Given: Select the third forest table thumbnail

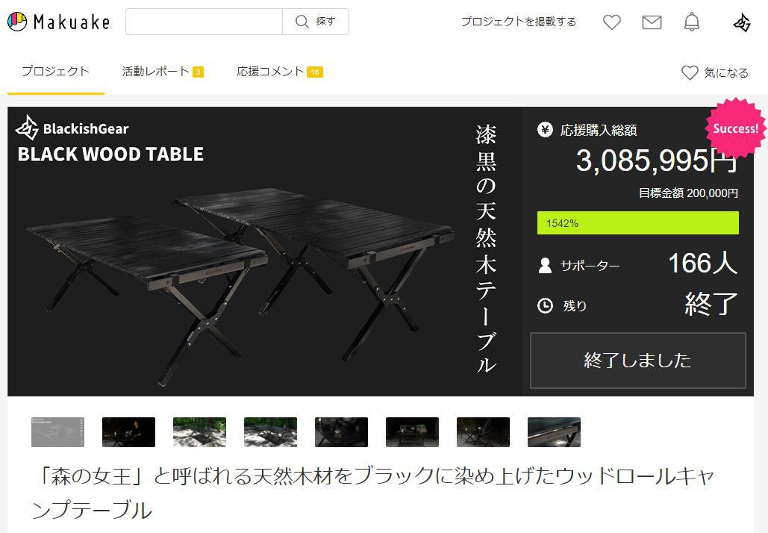Looking at the screenshot, I should point(199,432).
